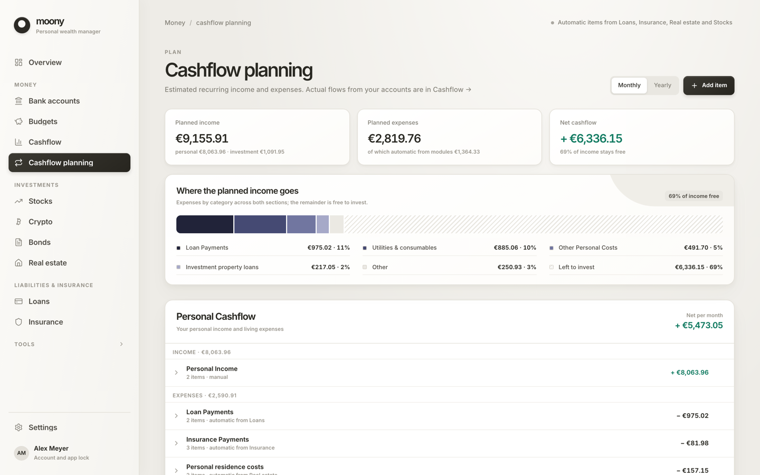The height and width of the screenshot is (475, 760).
Task: Click the 'INCOME · €8,063.96' section header
Action: pos(202,352)
